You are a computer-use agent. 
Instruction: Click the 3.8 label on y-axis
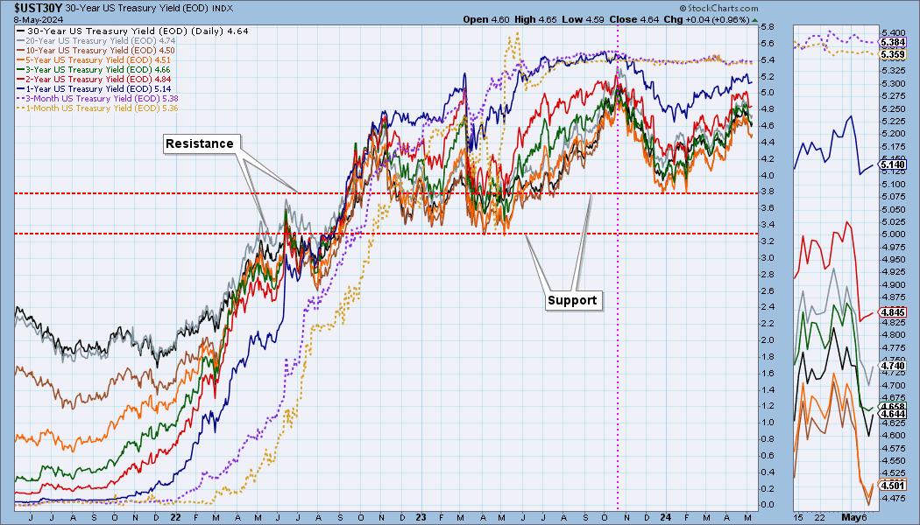click(767, 192)
